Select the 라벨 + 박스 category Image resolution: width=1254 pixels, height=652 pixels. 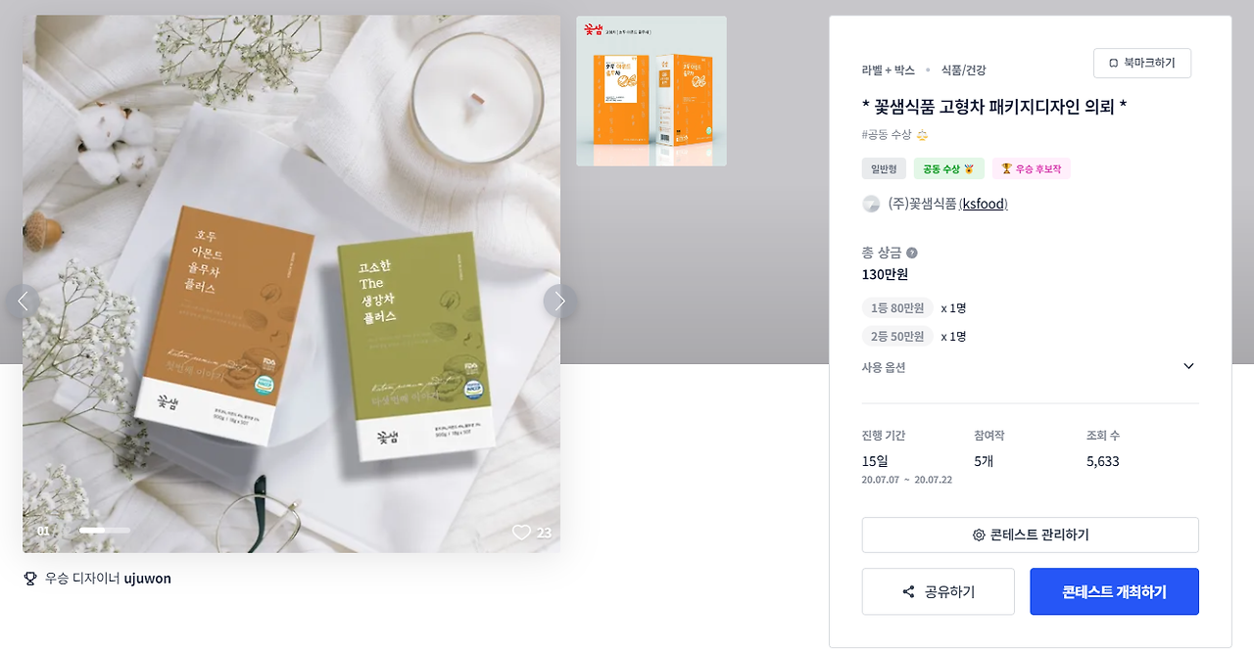point(889,70)
